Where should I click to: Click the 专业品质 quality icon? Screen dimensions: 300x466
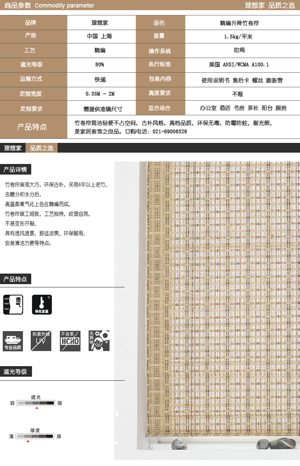click(13, 341)
